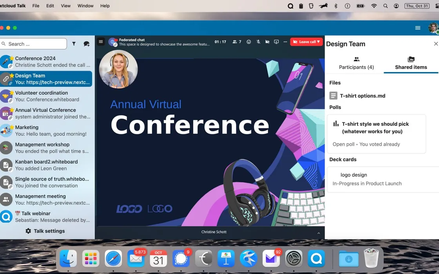Click the battery status icon
Screen dimensions: 439x274
360,6
